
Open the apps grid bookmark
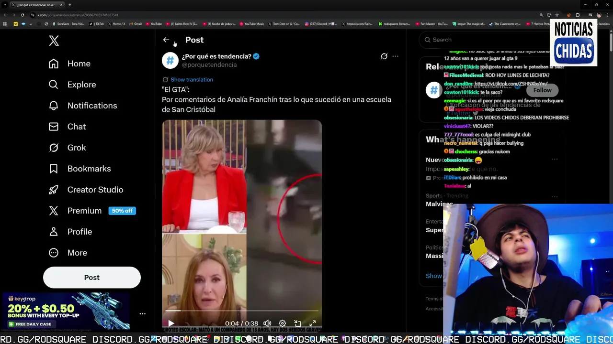click(5, 23)
